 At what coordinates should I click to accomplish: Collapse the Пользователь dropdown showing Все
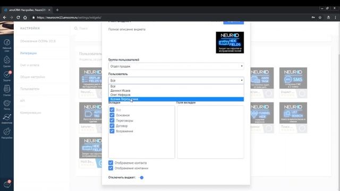176,80
